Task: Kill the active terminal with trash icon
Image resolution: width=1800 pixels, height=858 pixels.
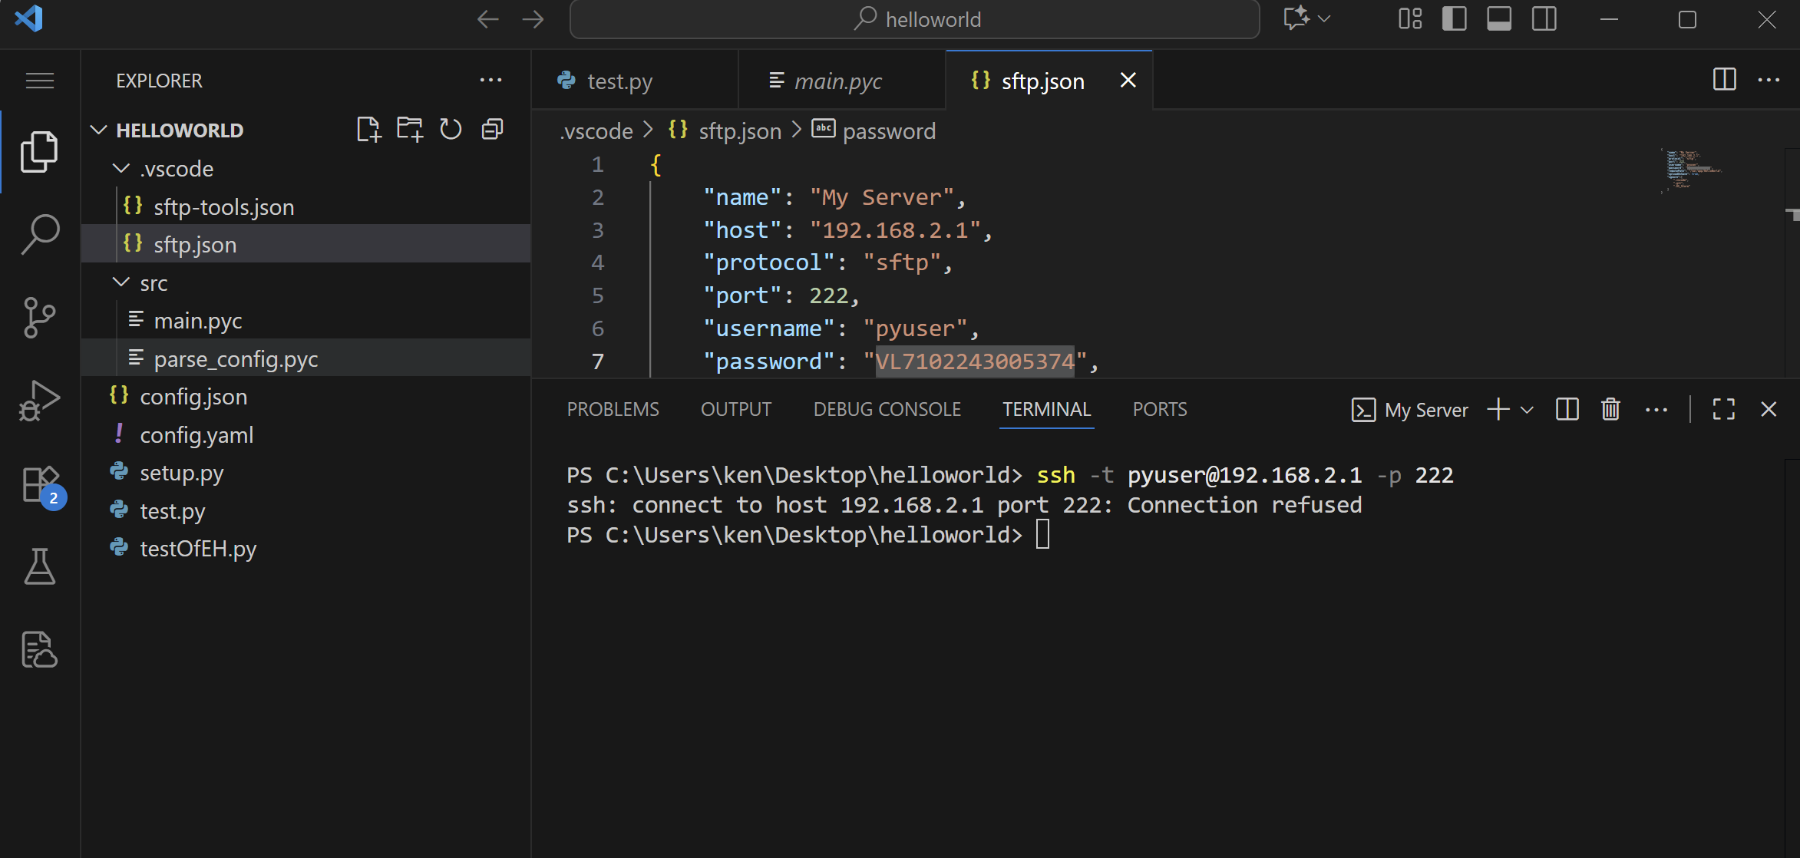Action: click(x=1610, y=408)
